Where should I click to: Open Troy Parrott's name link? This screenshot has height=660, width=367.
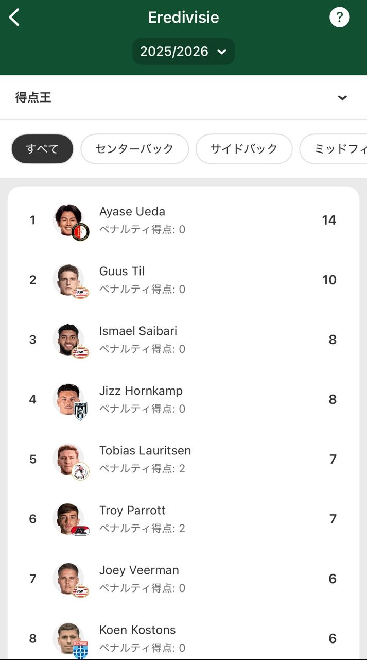coord(132,511)
